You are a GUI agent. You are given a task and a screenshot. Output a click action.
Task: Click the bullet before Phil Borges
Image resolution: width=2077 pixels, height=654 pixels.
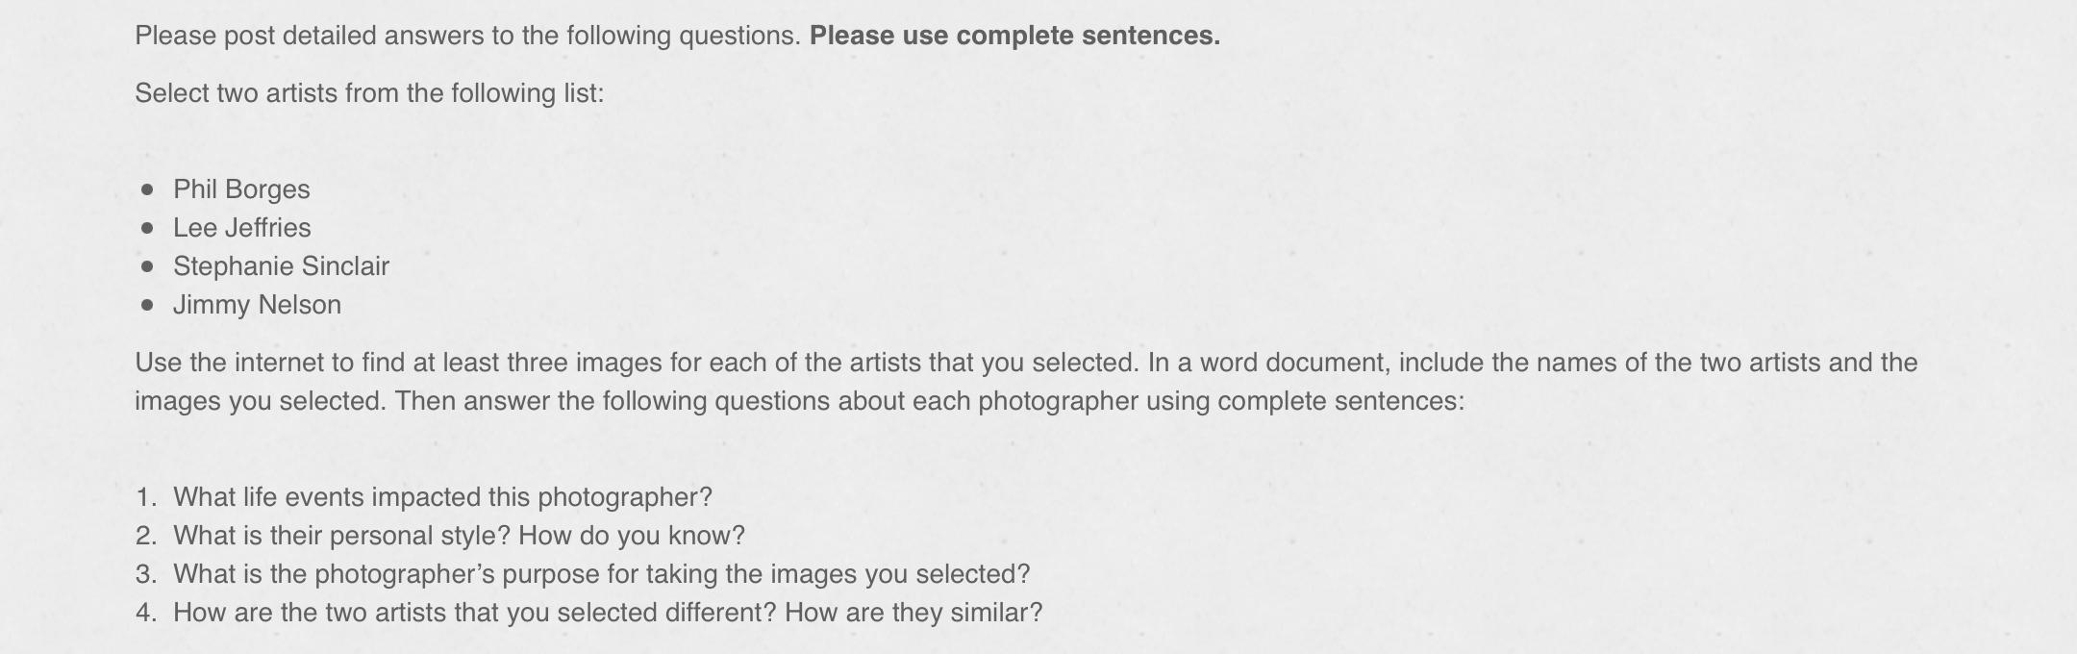147,189
